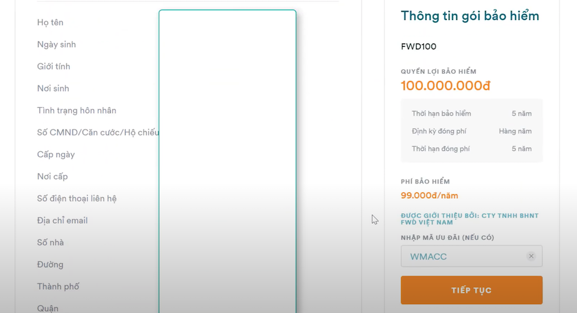Select the FWD100 plan name
This screenshot has width=577, height=313.
[419, 47]
